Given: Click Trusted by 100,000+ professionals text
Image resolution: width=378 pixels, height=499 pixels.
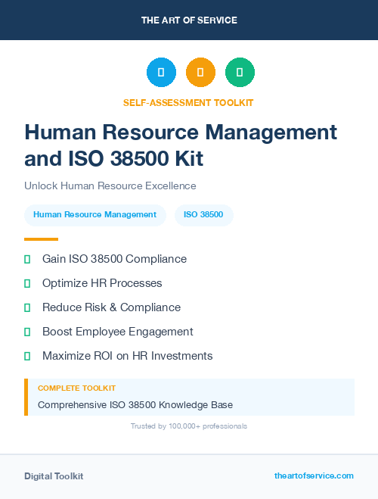Looking at the screenshot, I should click(189, 426).
